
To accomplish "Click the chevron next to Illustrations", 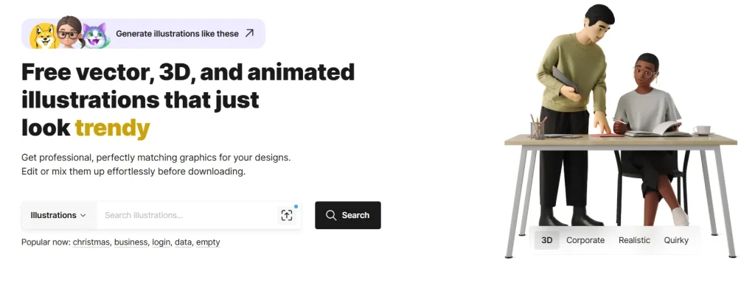I will tap(83, 215).
